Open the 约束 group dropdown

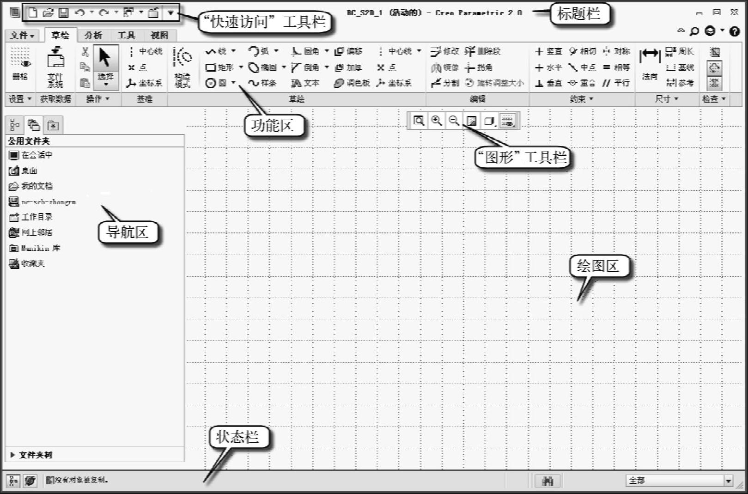tap(581, 99)
